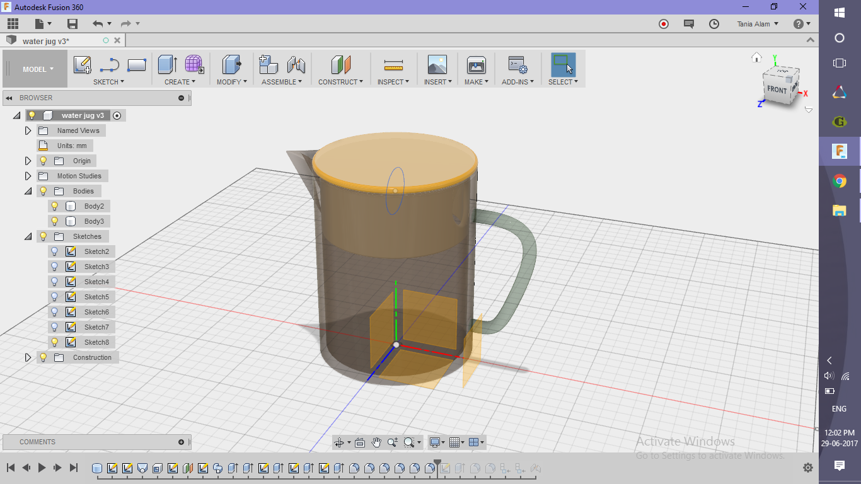Screen dimensions: 861x484
Task: Open the data panel grid icon
Action: pos(13,24)
